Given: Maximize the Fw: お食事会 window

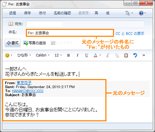Looking at the screenshot, I should 135,3.
